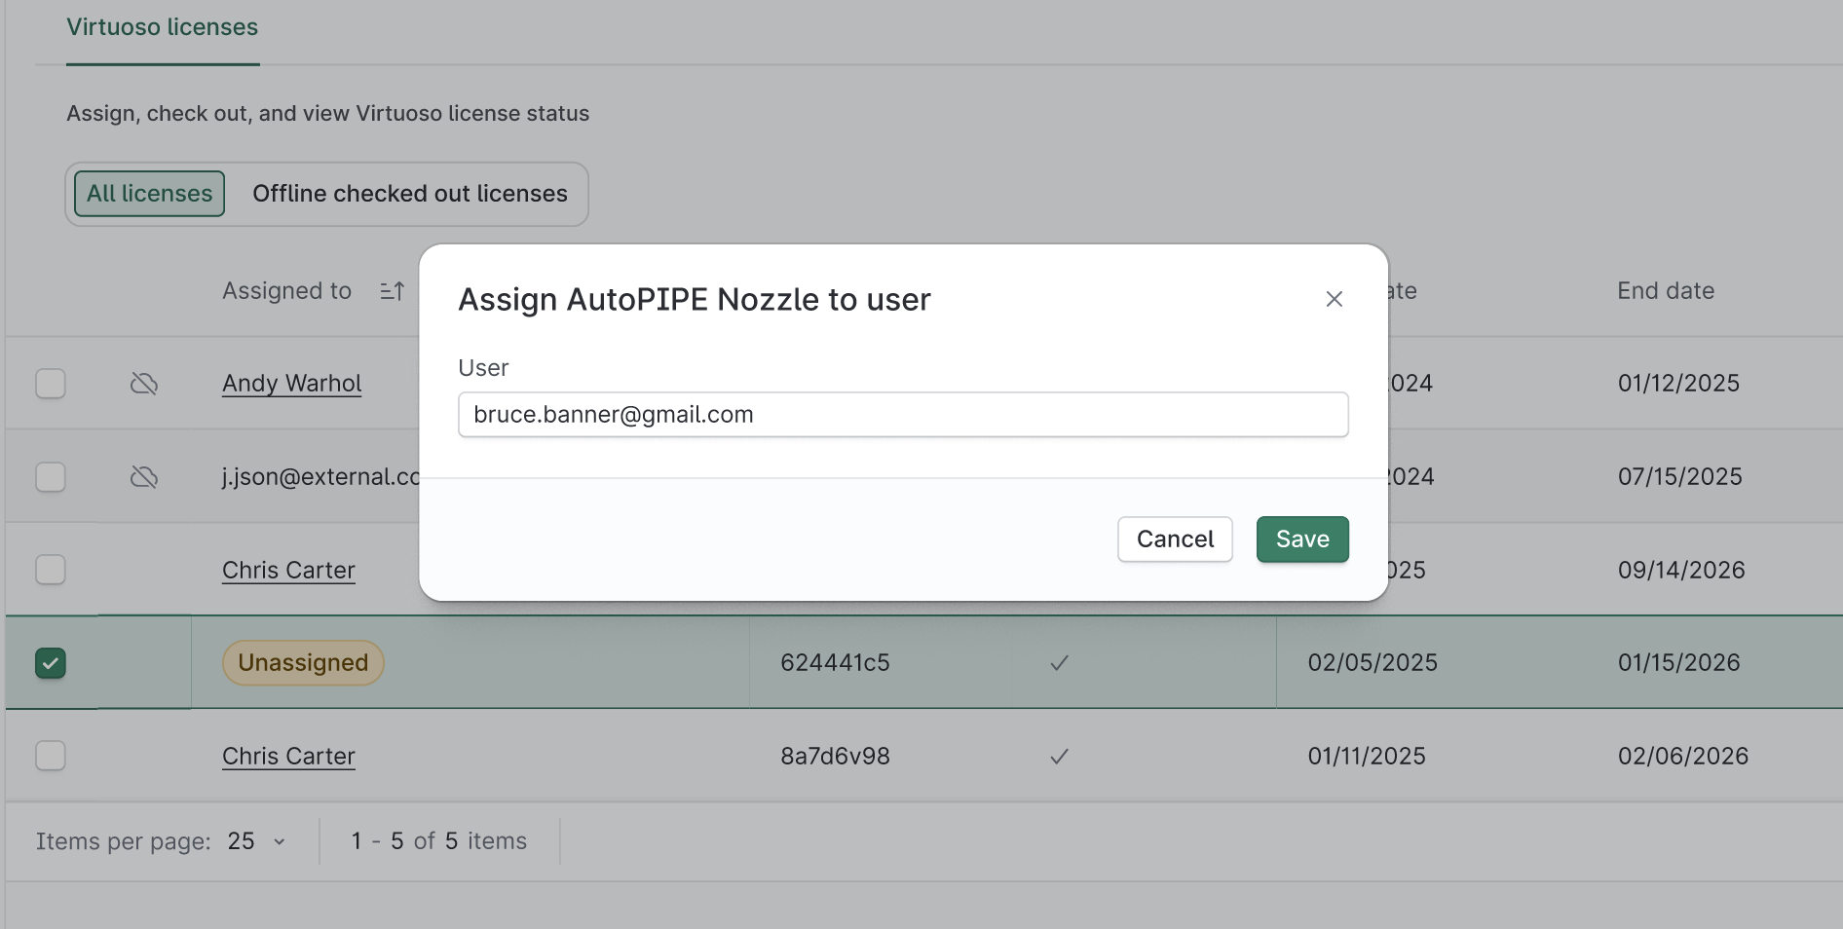Cancel the assign user dialog

coord(1175,539)
